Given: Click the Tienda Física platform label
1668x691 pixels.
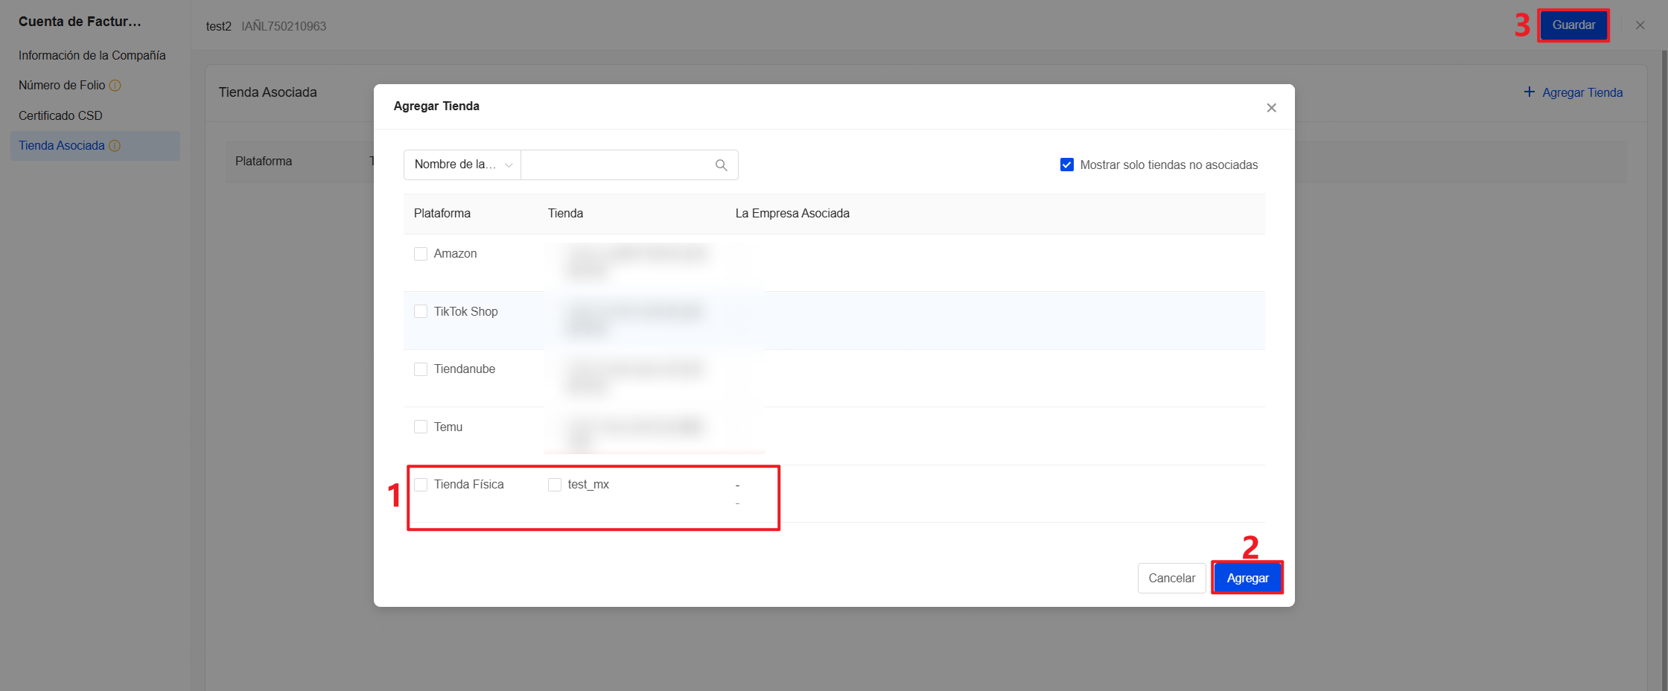Looking at the screenshot, I should (468, 485).
